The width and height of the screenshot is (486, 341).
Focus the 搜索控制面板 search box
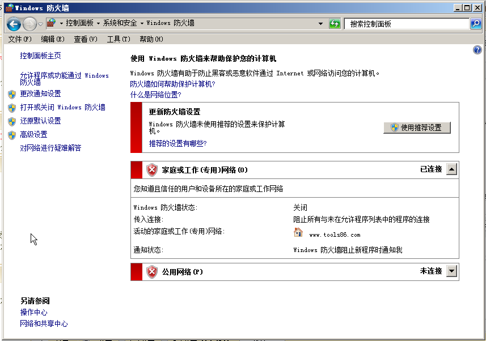tap(407, 24)
